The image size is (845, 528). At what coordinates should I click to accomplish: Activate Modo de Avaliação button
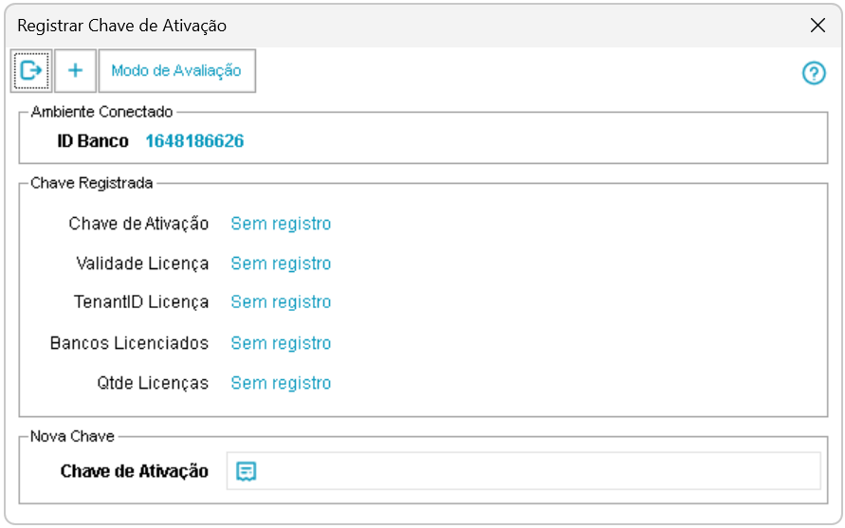pyautogui.click(x=176, y=70)
